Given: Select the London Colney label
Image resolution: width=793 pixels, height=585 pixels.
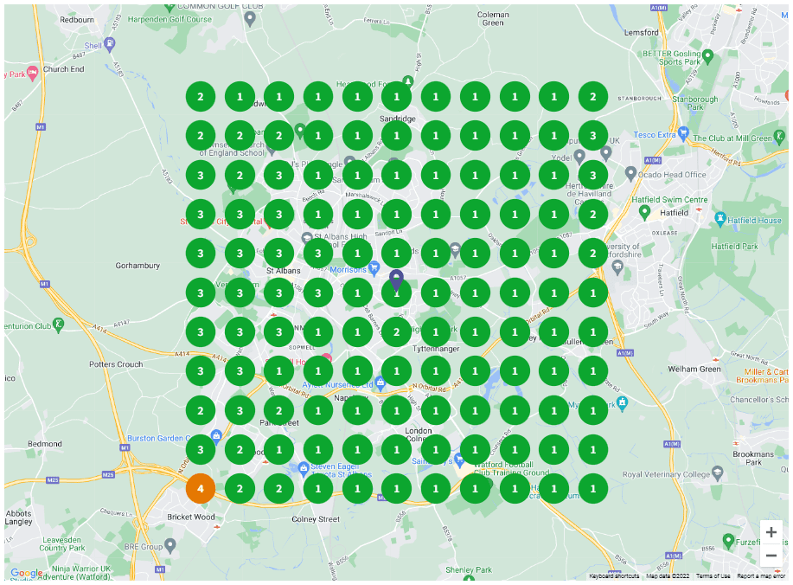Looking at the screenshot, I should pyautogui.click(x=419, y=434).
